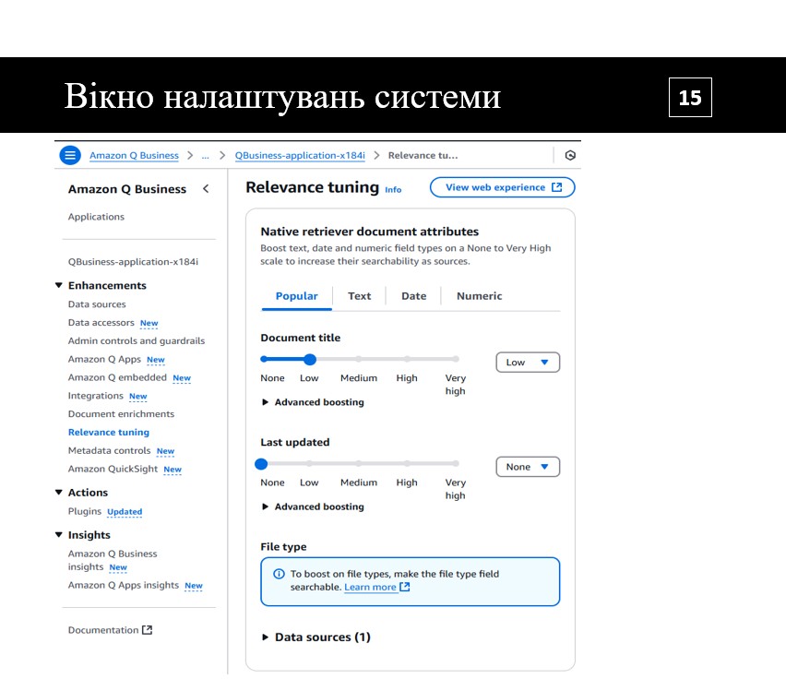Click the File type heading

pos(283,547)
